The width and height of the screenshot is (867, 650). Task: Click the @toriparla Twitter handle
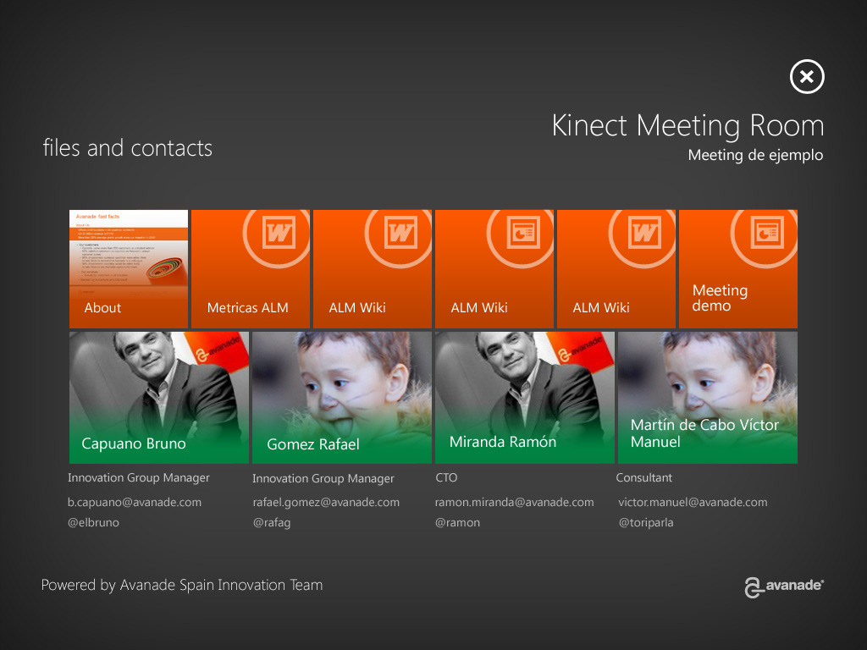[x=646, y=522]
